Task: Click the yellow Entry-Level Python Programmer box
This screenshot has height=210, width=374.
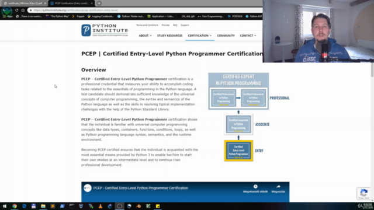Action: 238,150
